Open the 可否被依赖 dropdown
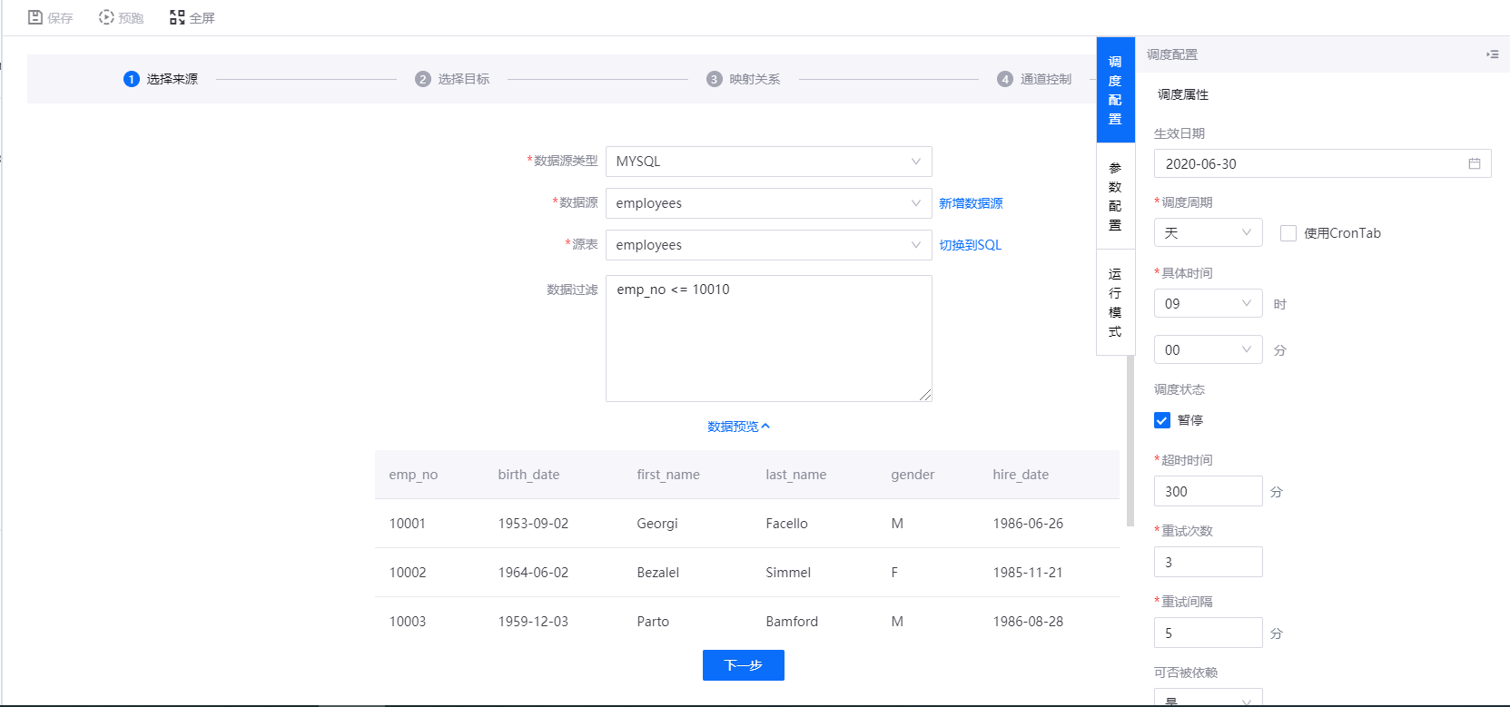Image resolution: width=1510 pixels, height=707 pixels. pyautogui.click(x=1208, y=698)
